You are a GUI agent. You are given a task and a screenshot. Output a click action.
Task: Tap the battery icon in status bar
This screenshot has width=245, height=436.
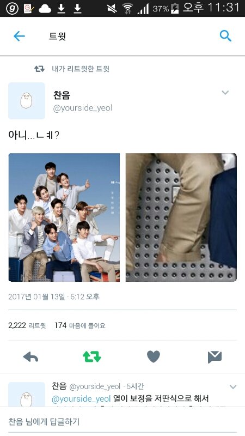[175, 8]
